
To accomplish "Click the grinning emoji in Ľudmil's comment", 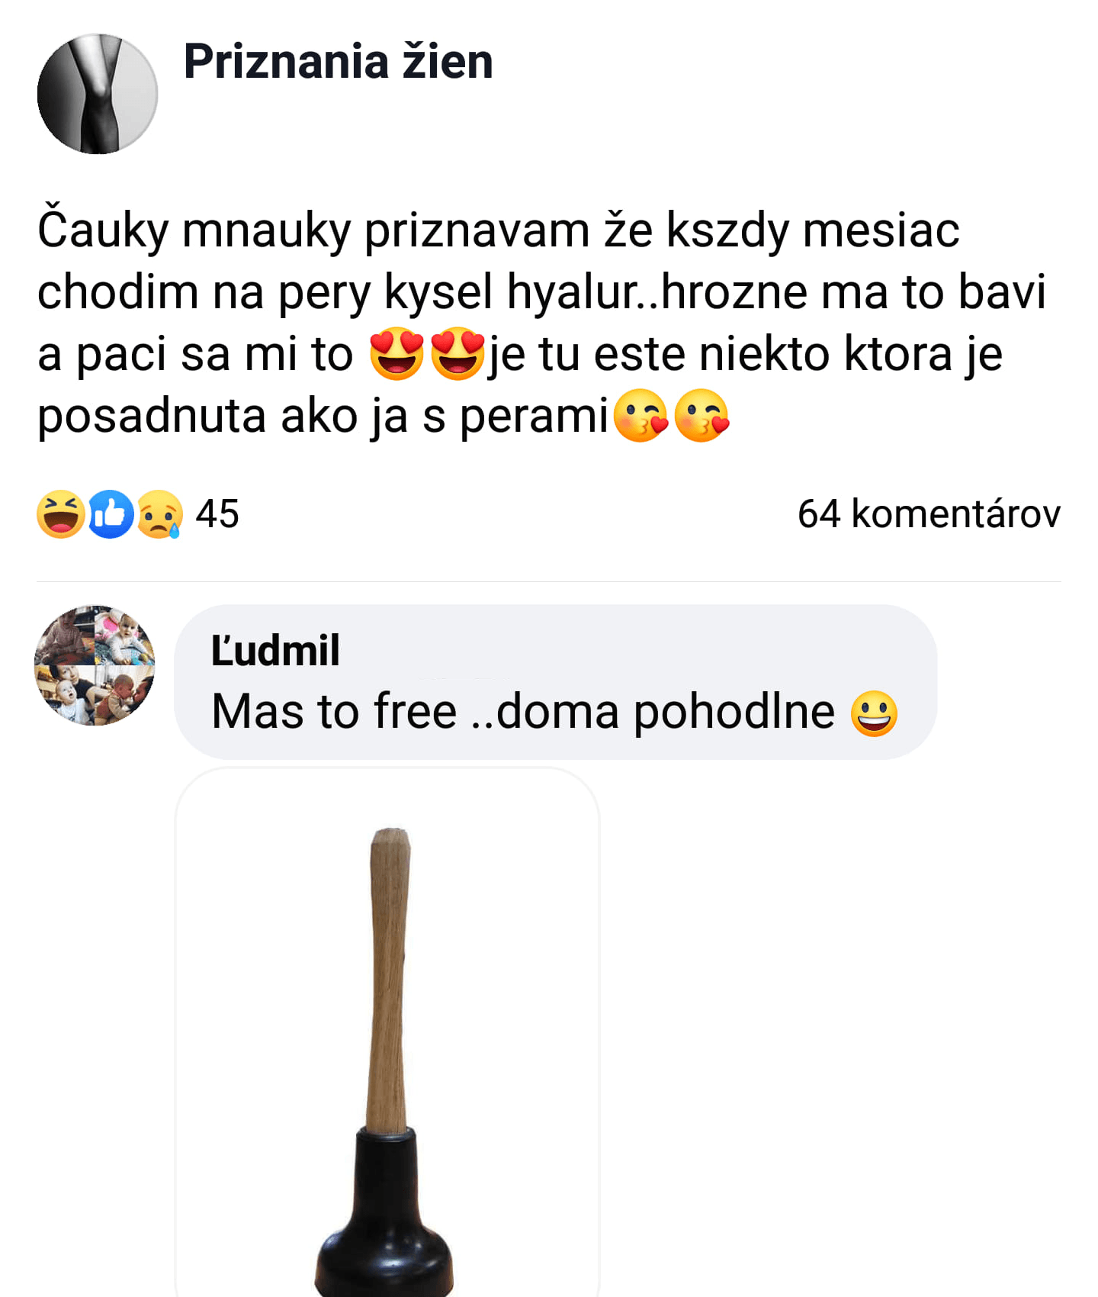I will coord(874,713).
